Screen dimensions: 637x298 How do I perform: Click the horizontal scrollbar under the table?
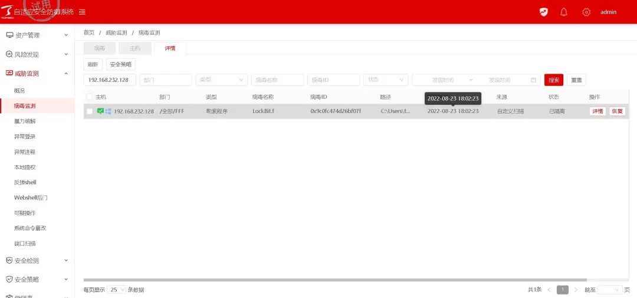335,280
